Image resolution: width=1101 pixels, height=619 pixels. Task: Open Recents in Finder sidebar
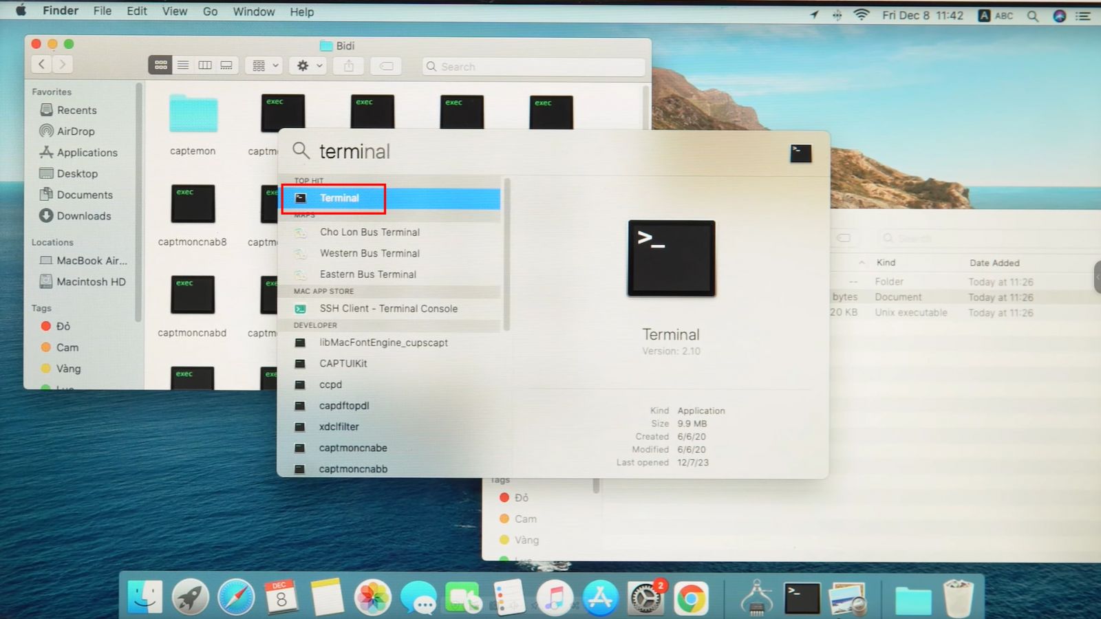pyautogui.click(x=76, y=110)
